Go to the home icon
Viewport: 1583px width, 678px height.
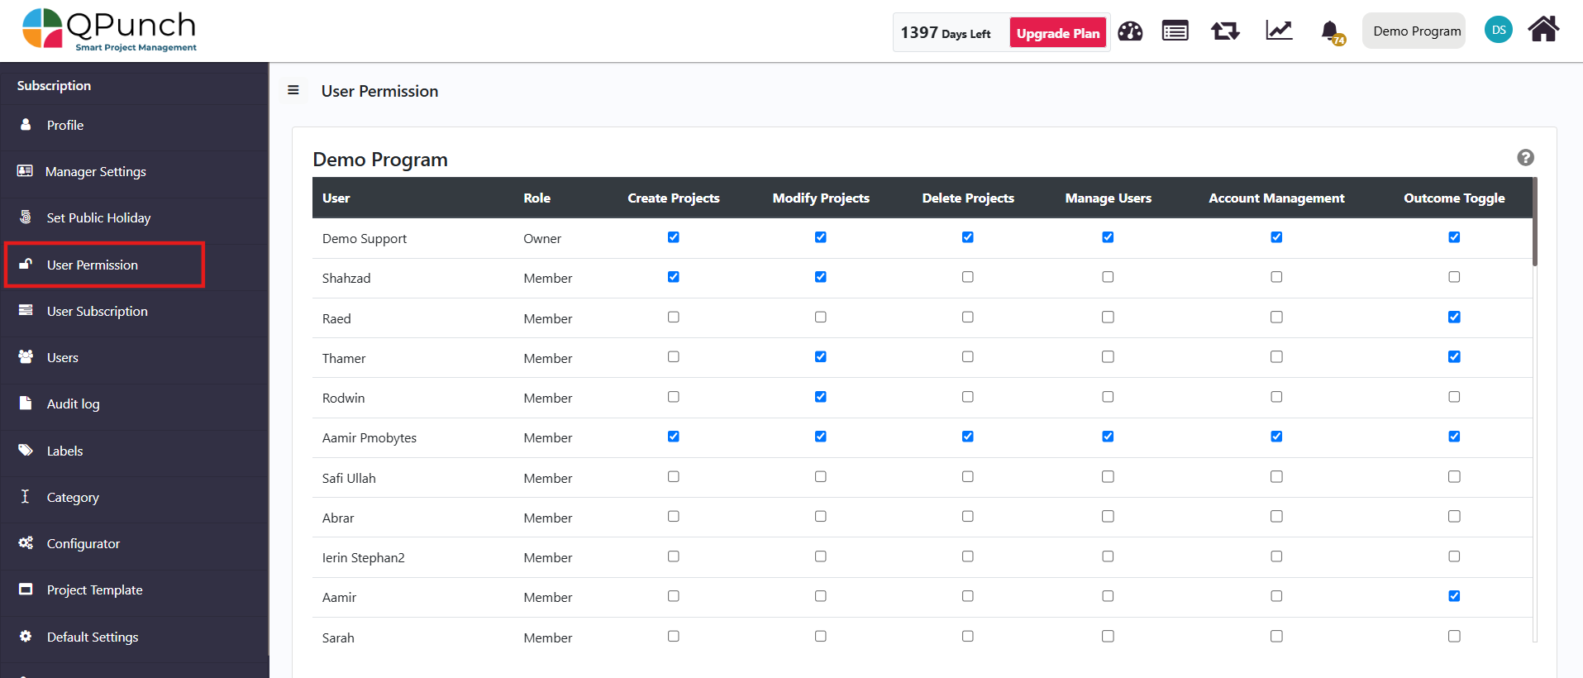[x=1543, y=29]
